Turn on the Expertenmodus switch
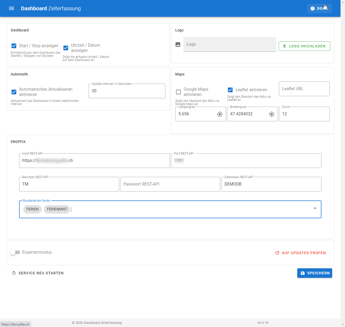Screen dimensions: 345x327 [x=15, y=252]
